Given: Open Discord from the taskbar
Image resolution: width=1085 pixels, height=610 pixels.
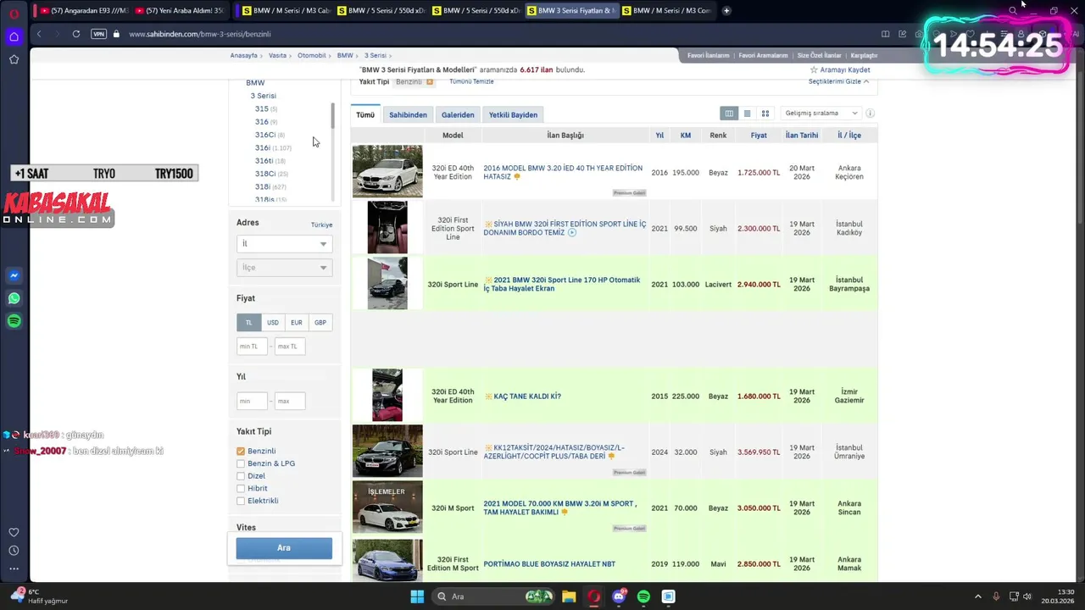Looking at the screenshot, I should click(x=619, y=596).
